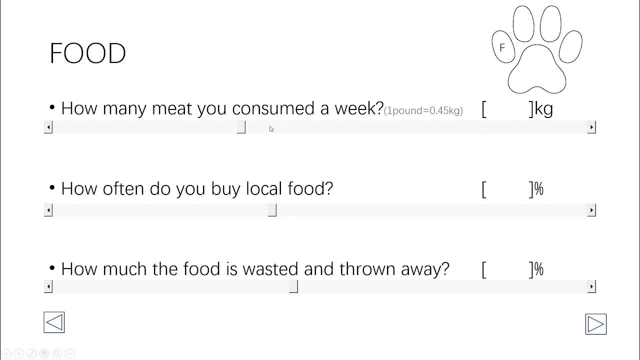Increase wasted food percentage with right arrow
The image size is (640, 360).
tap(591, 286)
